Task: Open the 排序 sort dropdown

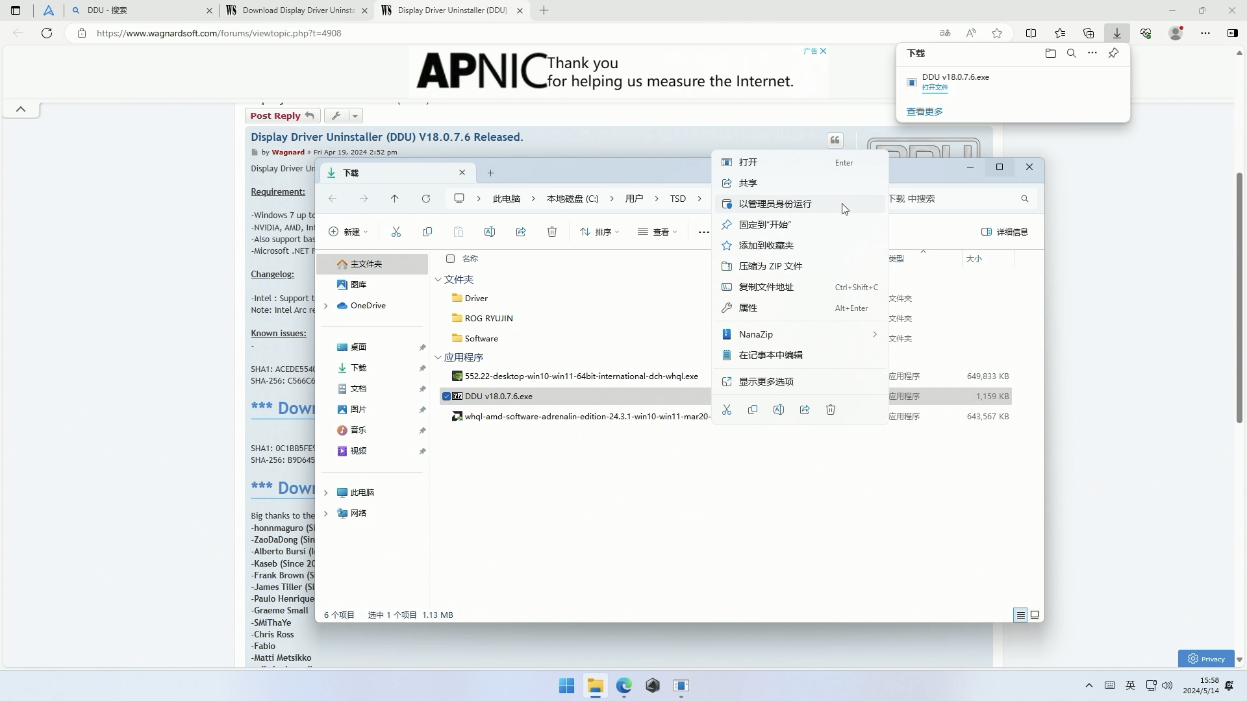Action: [599, 232]
